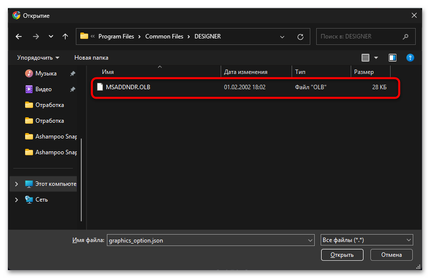Click the Chrome icon in title bar
This screenshot has height=278, width=430.
tap(16, 15)
